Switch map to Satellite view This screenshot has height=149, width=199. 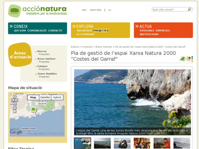tap(45, 97)
